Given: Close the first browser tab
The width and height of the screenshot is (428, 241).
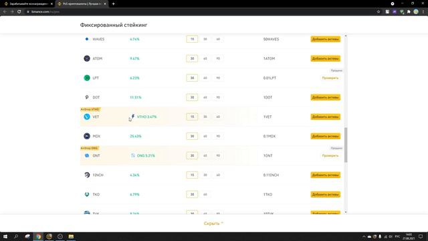Looking at the screenshot, I should click(51, 4).
